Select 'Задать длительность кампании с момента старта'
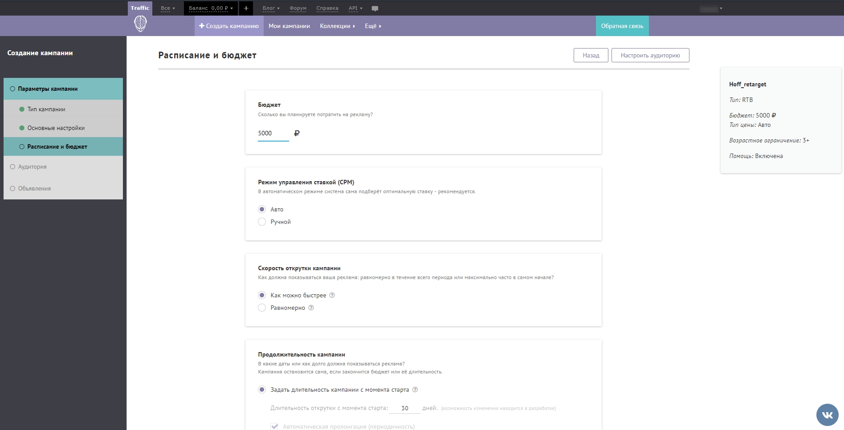 [x=262, y=389]
